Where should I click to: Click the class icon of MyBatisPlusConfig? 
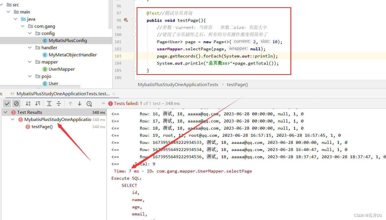click(x=45, y=41)
